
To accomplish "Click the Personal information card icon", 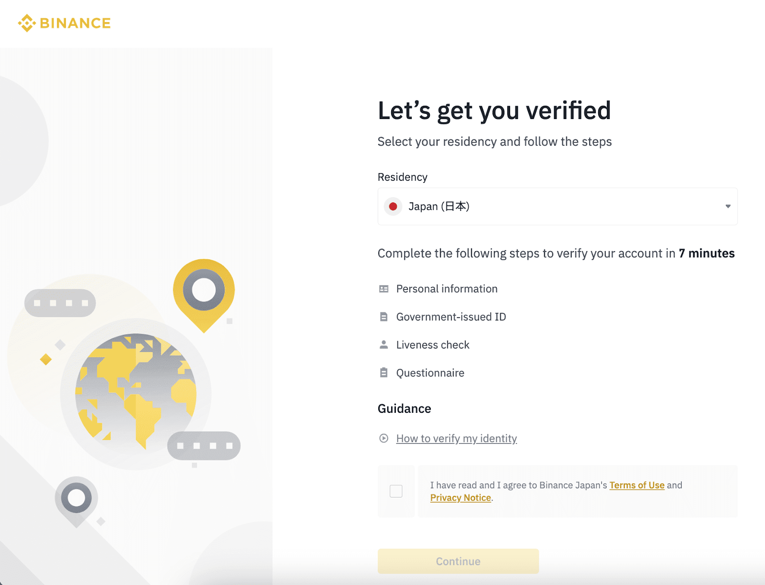I will (x=383, y=289).
